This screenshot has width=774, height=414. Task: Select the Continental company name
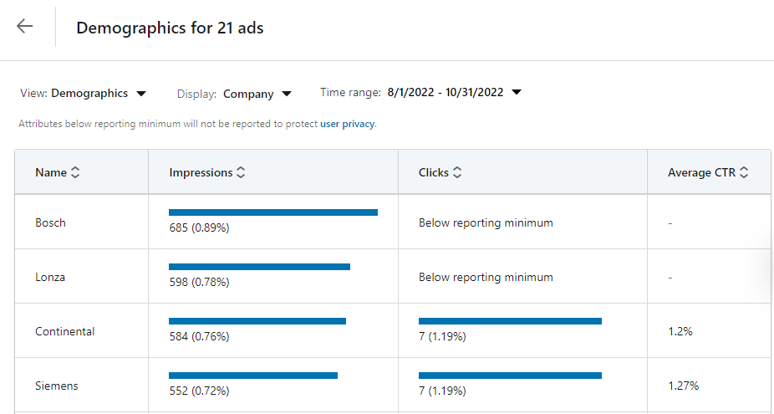64,331
